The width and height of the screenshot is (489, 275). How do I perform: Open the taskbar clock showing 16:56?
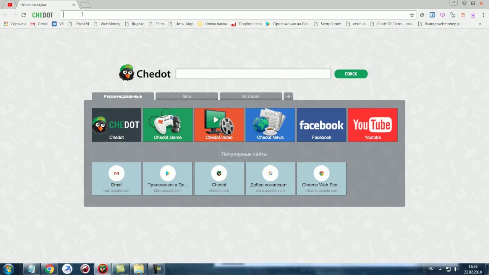click(473, 269)
